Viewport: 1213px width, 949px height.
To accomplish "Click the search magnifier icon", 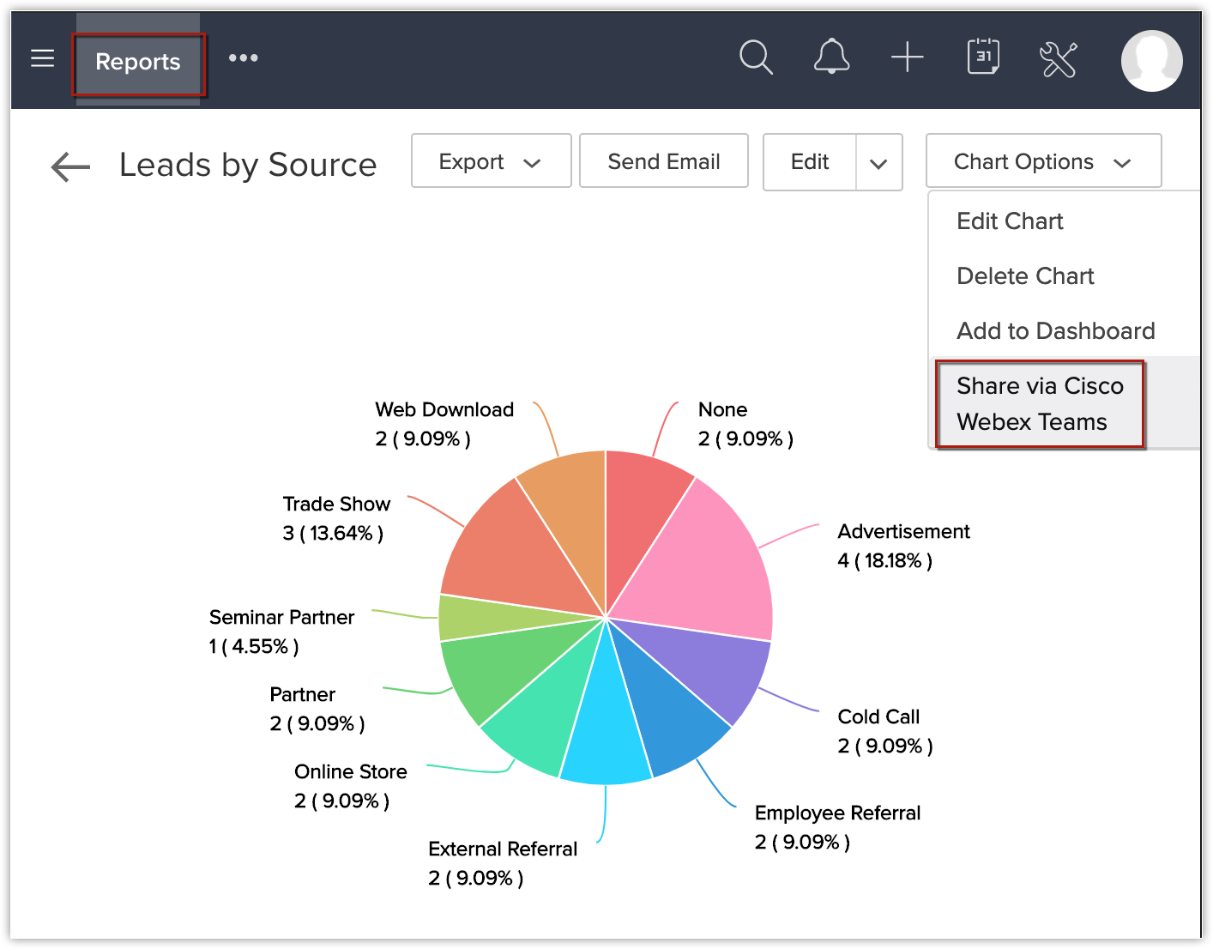I will click(756, 58).
